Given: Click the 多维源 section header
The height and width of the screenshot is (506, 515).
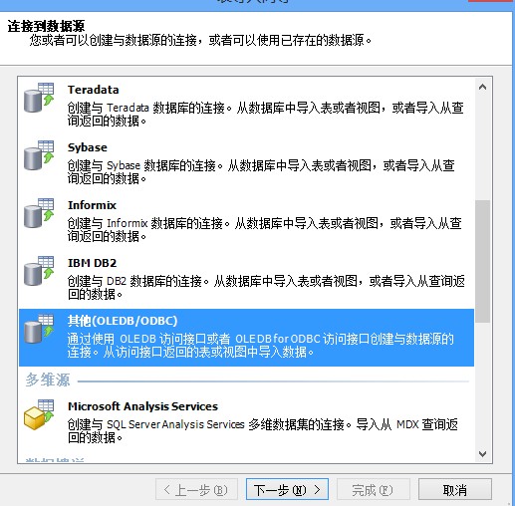Looking at the screenshot, I should pos(48,379).
